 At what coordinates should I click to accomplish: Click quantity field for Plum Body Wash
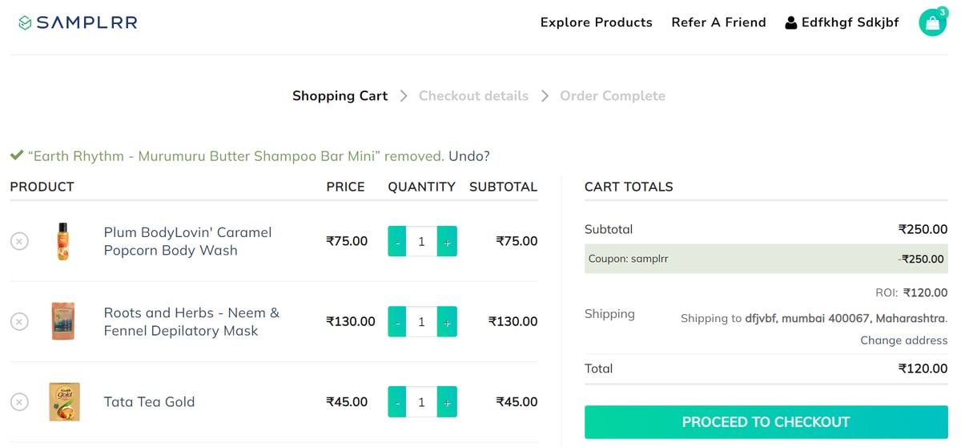click(x=422, y=242)
